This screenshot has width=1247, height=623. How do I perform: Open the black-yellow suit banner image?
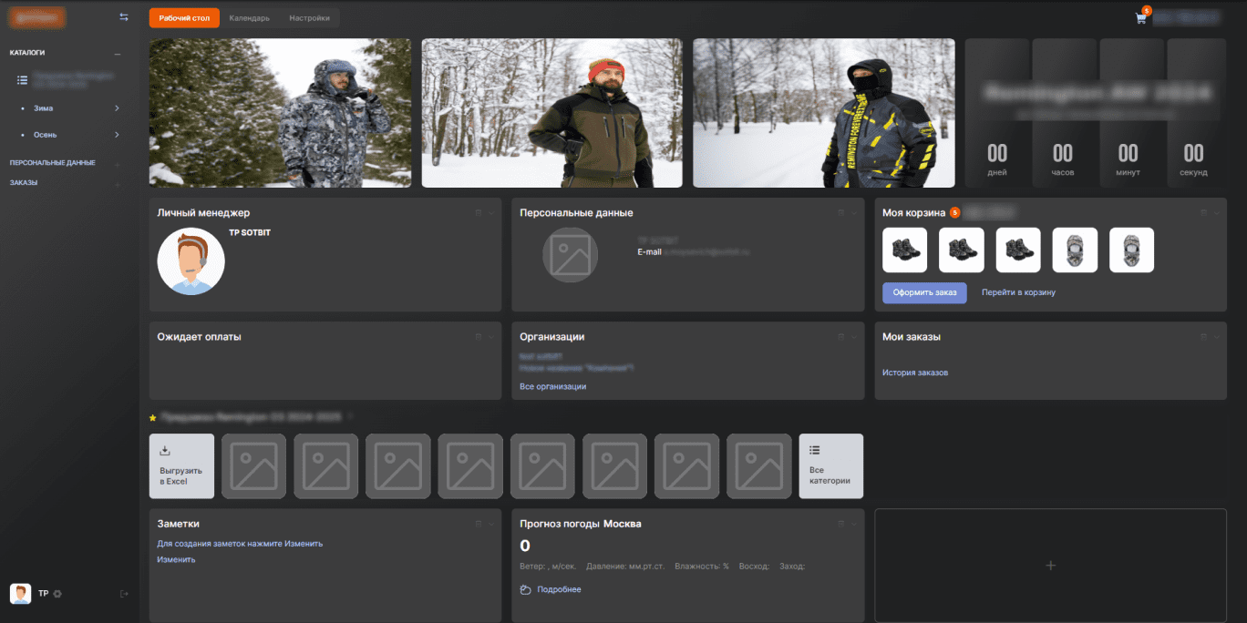pos(824,113)
